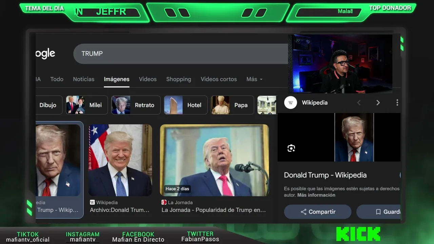Click the 'Hace 2 días' badge
The image size is (434, 244).
pyautogui.click(x=177, y=189)
